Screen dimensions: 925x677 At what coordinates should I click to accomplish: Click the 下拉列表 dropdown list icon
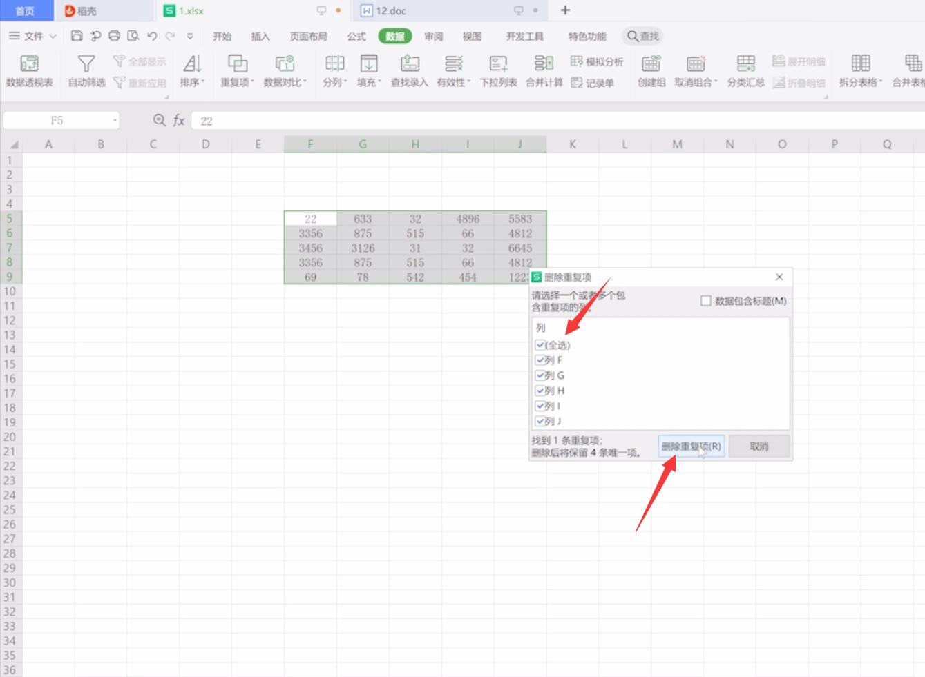[x=498, y=63]
